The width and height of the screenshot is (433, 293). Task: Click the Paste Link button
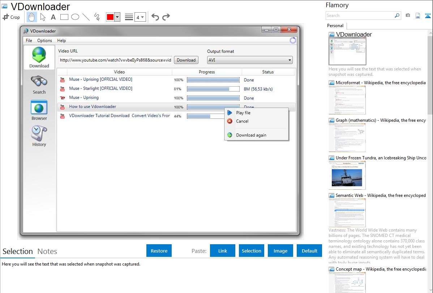(x=223, y=251)
